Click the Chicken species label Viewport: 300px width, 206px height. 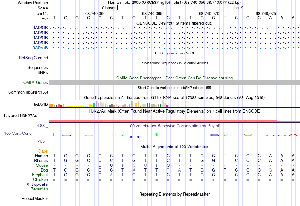pos(40,179)
